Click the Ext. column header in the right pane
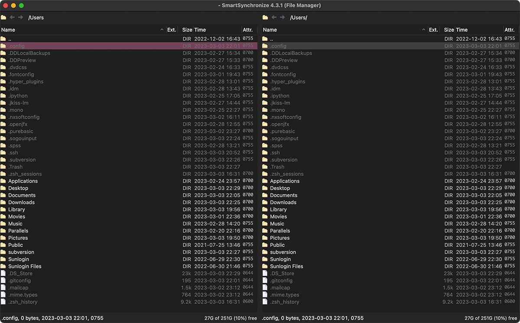The width and height of the screenshot is (520, 323). click(x=433, y=30)
